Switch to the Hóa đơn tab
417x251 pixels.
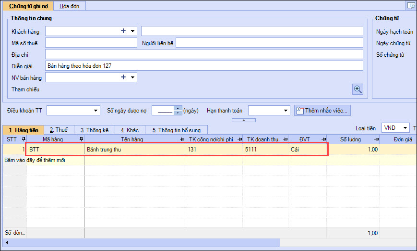pyautogui.click(x=70, y=6)
